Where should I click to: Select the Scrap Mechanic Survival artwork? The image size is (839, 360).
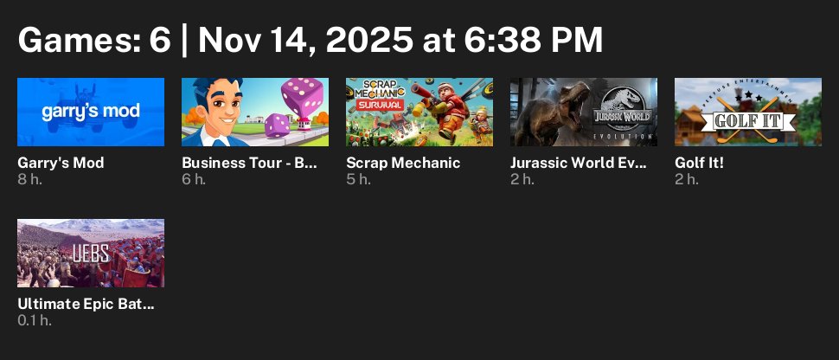point(419,112)
